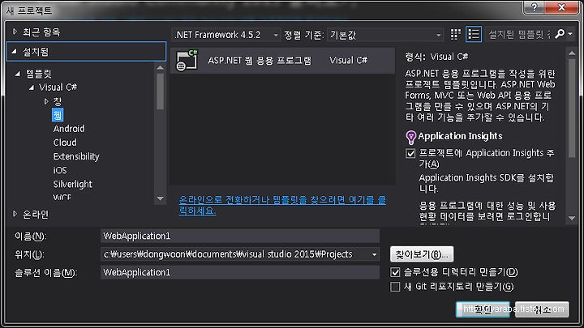
Task: Click the template tree scrollbar down arrow
Action: pos(160,198)
